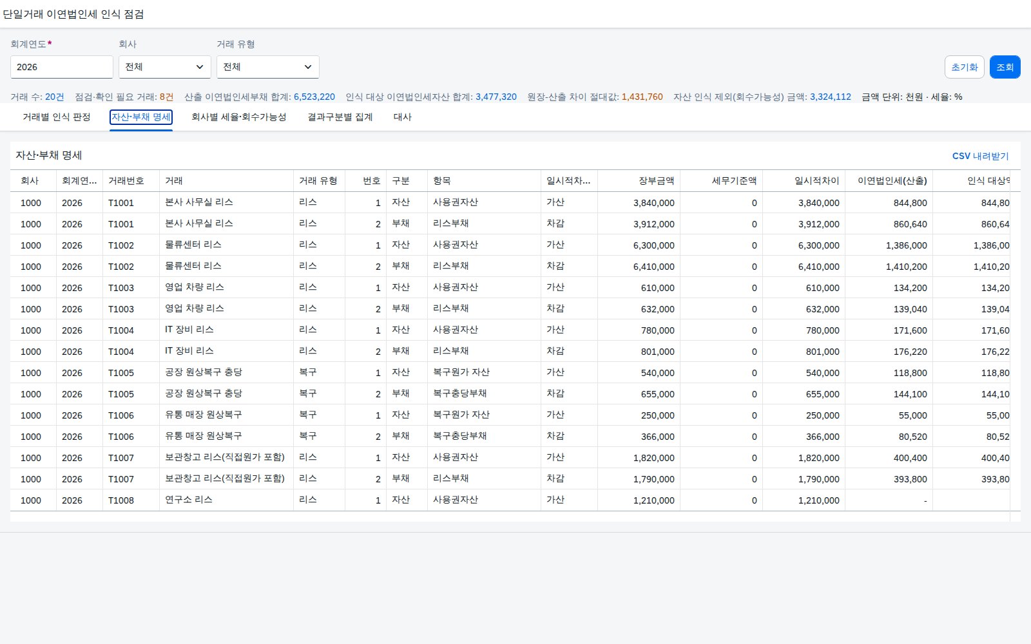Click the 점검·확인 필요 거래 8건 summary
Viewport: 1031px width, 644px height.
point(124,97)
